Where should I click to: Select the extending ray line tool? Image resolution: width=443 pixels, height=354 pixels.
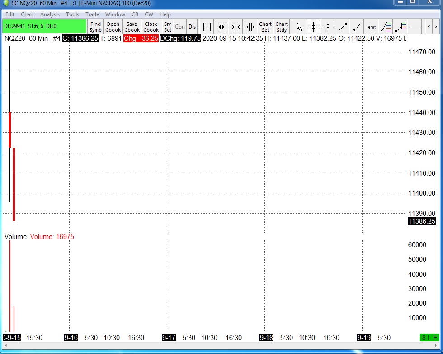click(x=357, y=27)
